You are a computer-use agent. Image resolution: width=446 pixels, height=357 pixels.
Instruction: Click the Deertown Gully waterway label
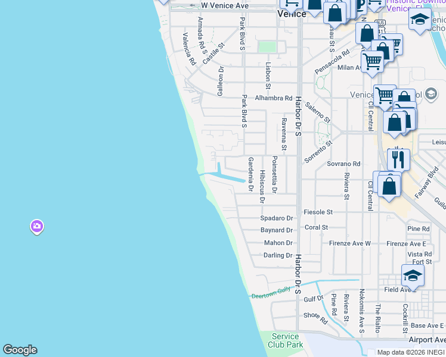pyautogui.click(x=271, y=293)
